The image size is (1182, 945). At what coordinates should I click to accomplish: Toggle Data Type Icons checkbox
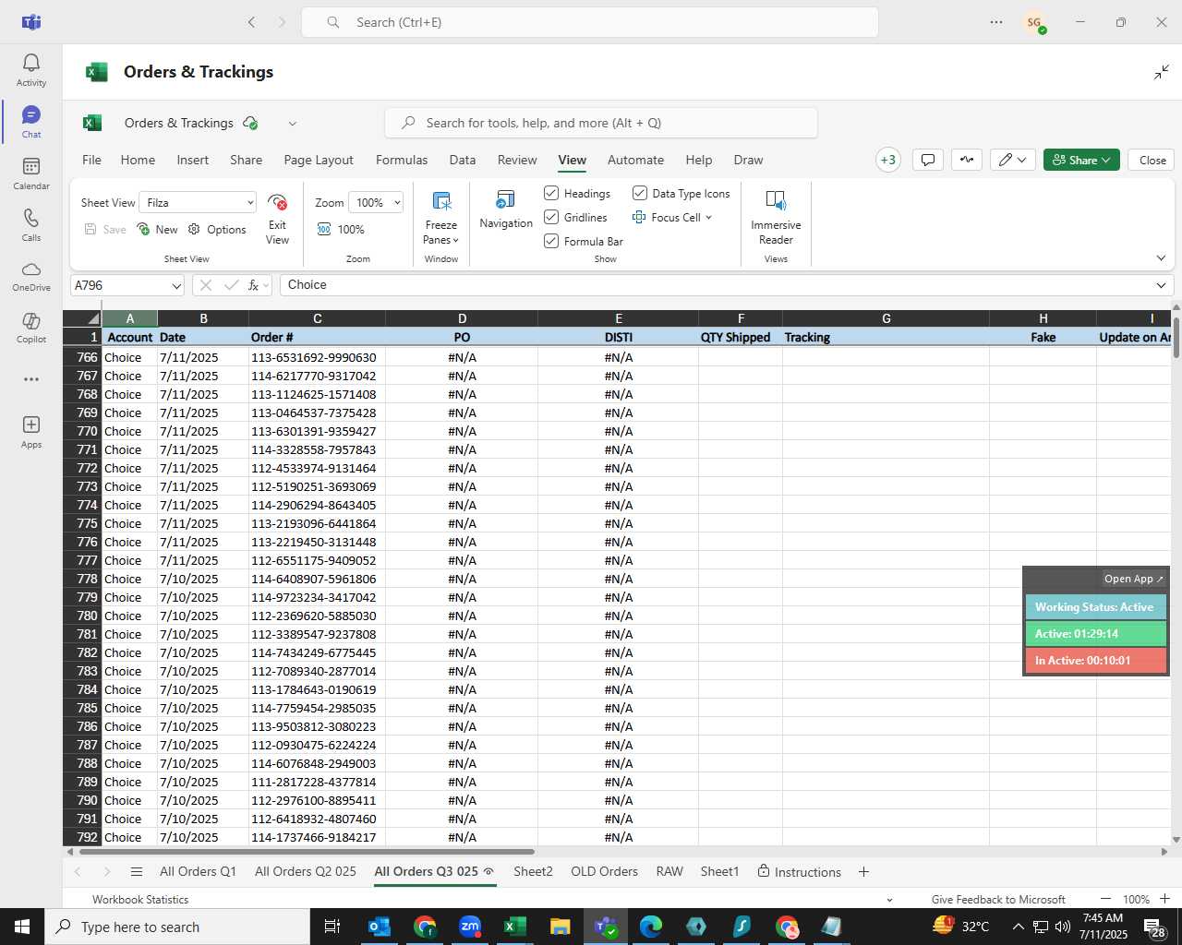[x=639, y=193]
